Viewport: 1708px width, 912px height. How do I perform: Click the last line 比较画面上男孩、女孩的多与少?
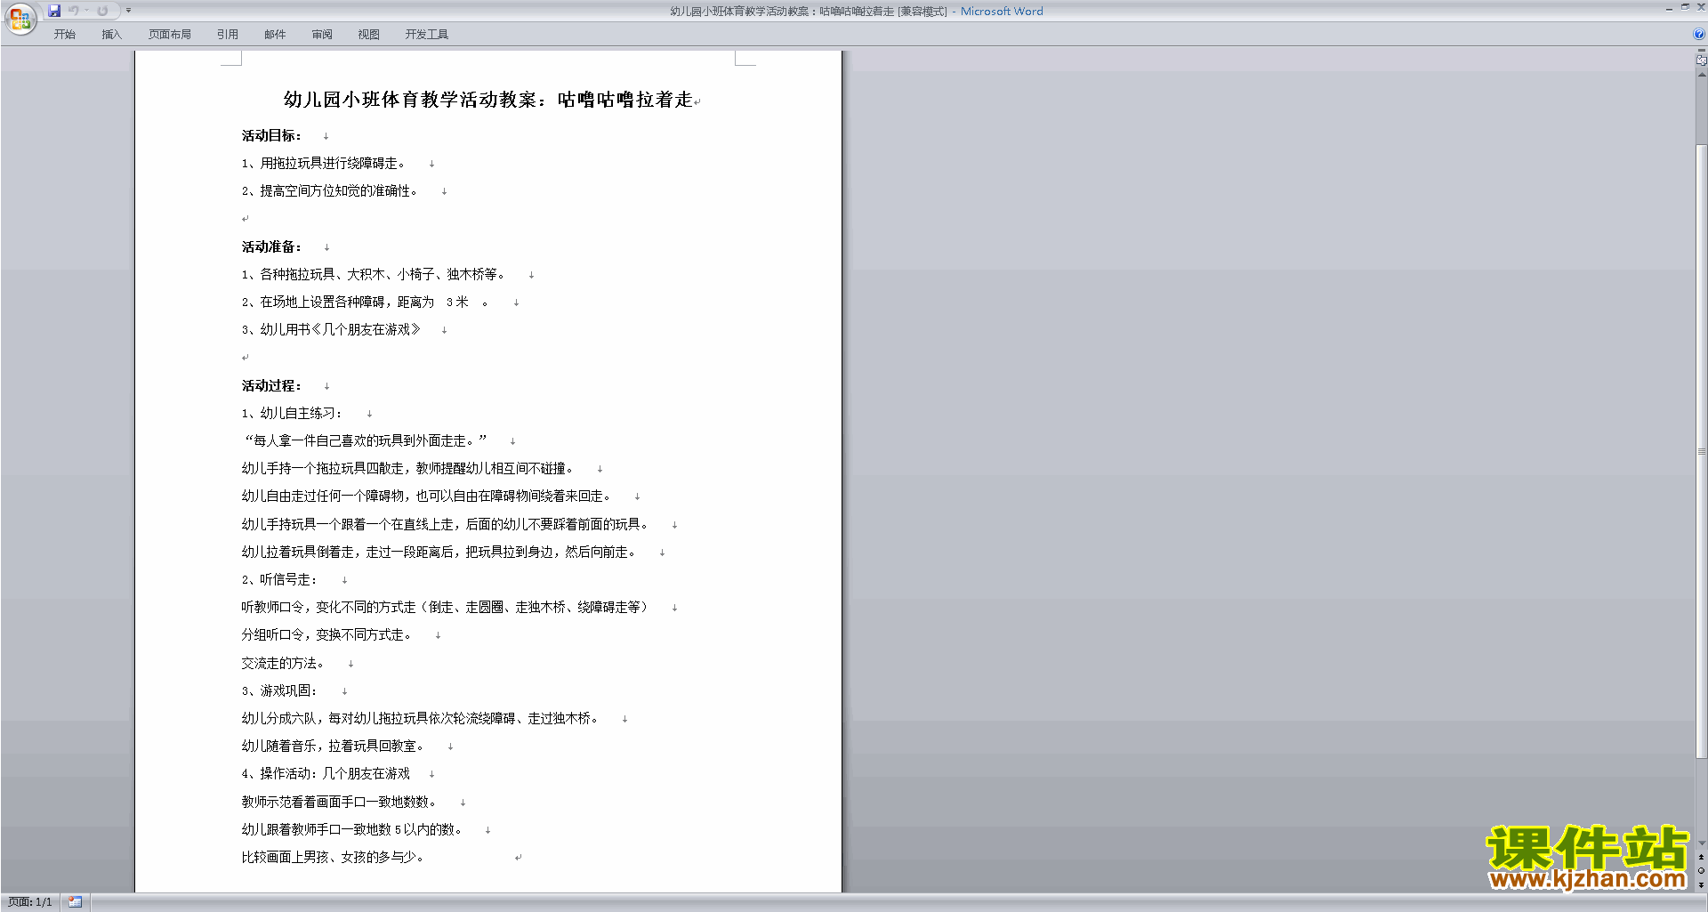[x=334, y=858]
